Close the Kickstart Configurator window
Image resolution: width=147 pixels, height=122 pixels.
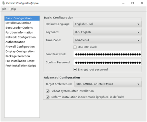(x=142, y=3)
